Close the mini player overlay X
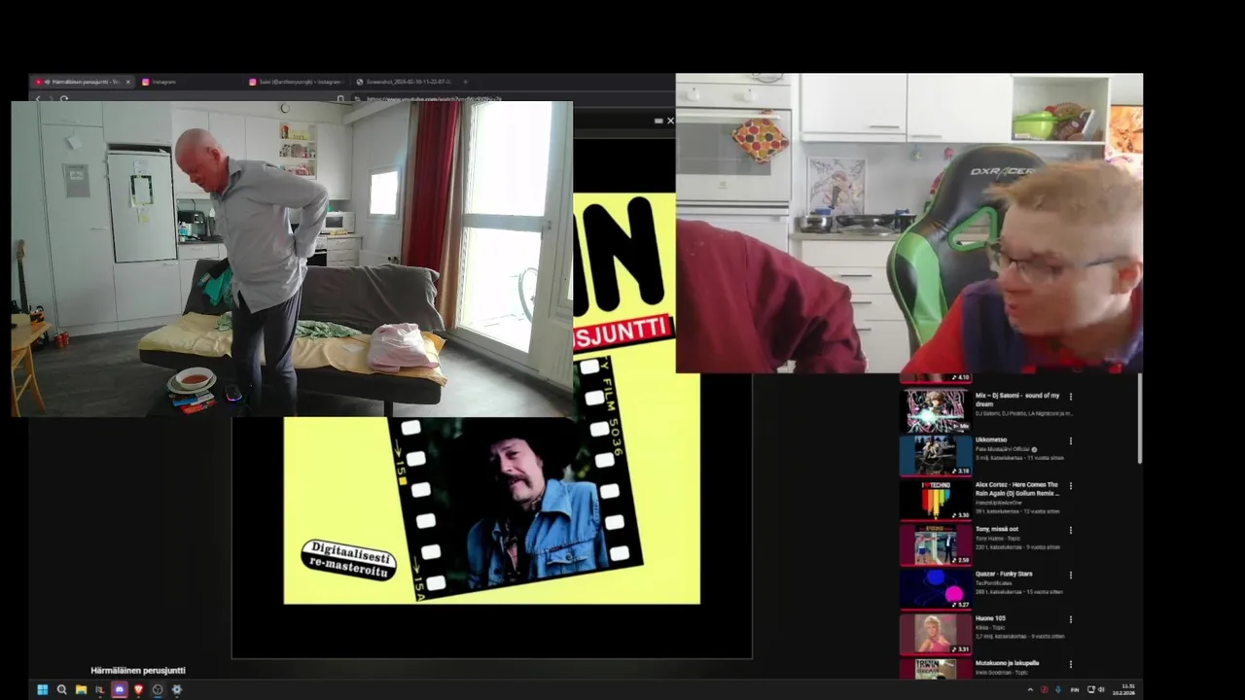This screenshot has height=700, width=1245. [669, 121]
